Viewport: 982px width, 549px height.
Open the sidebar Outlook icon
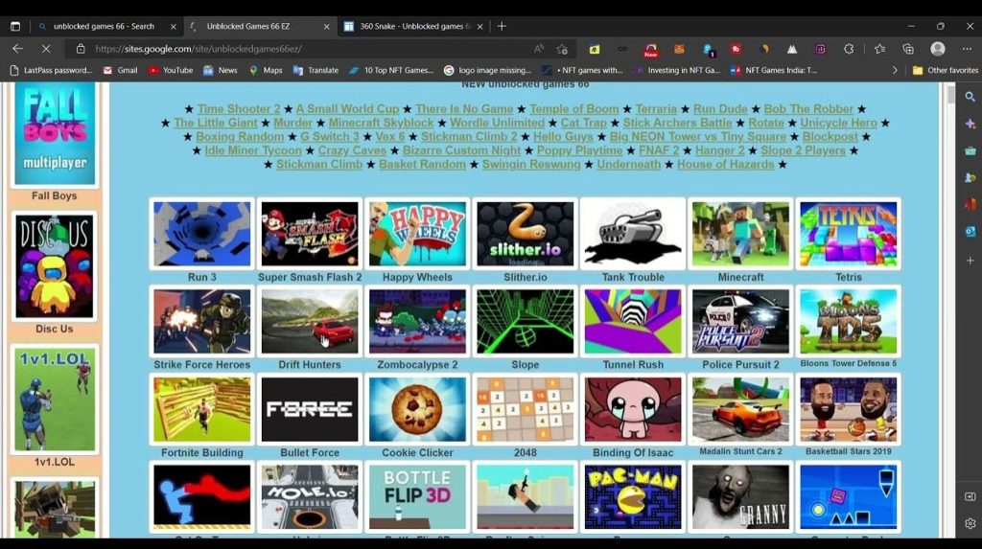tap(970, 231)
